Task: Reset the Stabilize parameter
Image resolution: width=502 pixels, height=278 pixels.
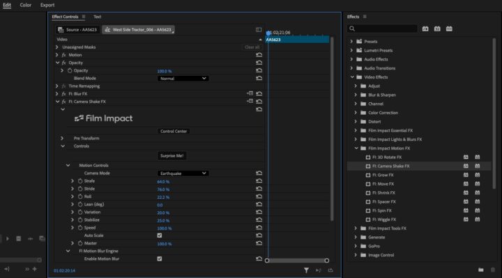Action: click(259, 220)
